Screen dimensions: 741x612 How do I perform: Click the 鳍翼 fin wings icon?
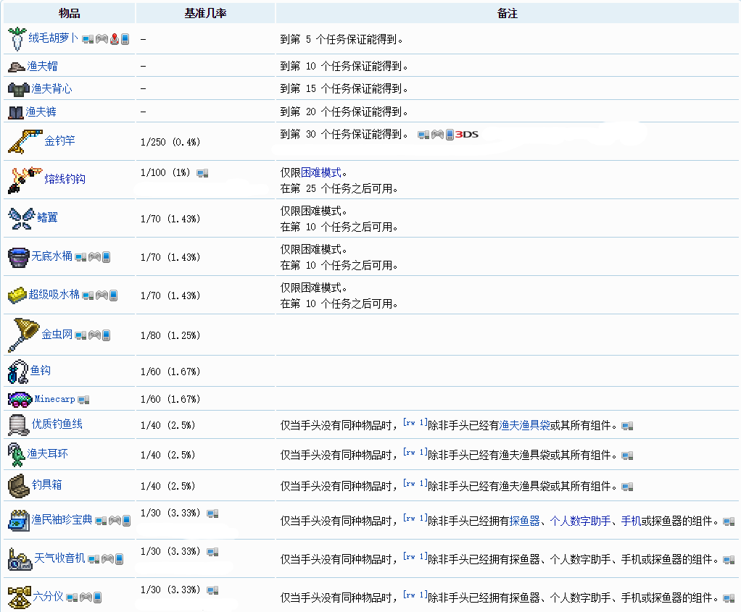point(21,219)
